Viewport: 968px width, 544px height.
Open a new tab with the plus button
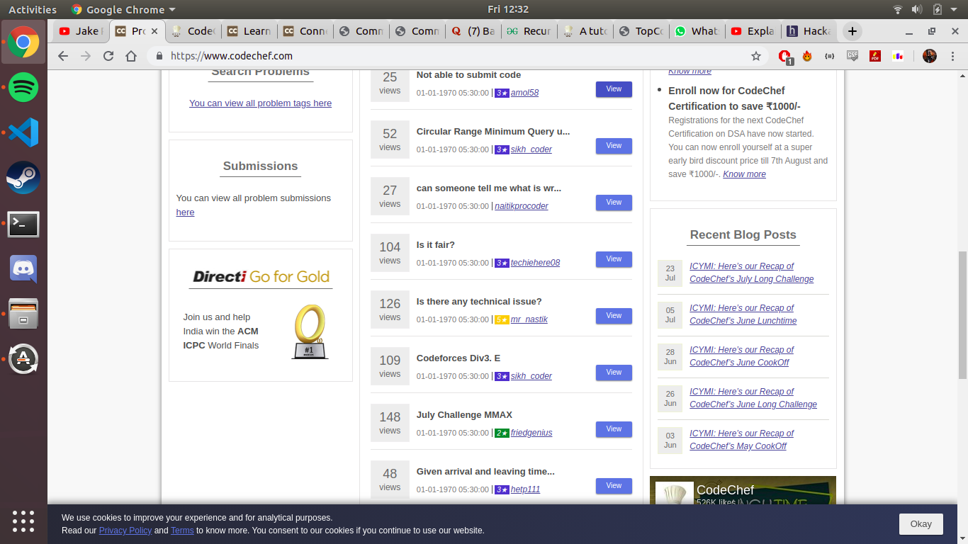tap(852, 31)
